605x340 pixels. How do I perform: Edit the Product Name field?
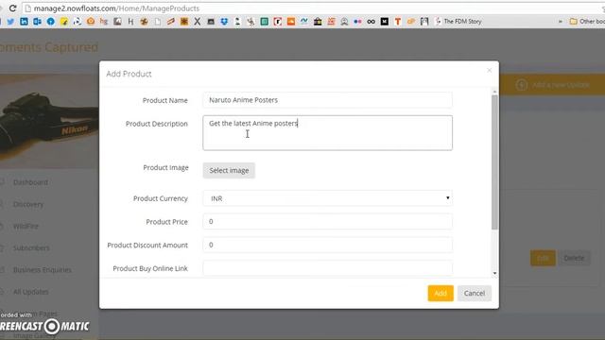tap(327, 100)
